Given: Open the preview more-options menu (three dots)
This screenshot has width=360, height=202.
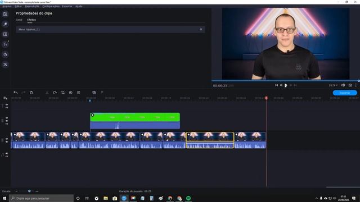Looking at the screenshot, I should click(x=356, y=85).
